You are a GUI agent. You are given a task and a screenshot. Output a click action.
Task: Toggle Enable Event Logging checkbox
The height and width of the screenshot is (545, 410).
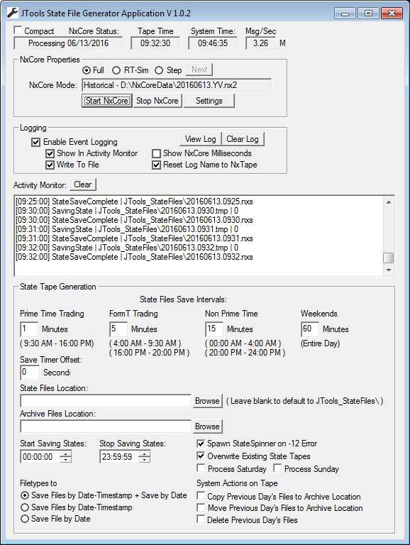point(35,142)
